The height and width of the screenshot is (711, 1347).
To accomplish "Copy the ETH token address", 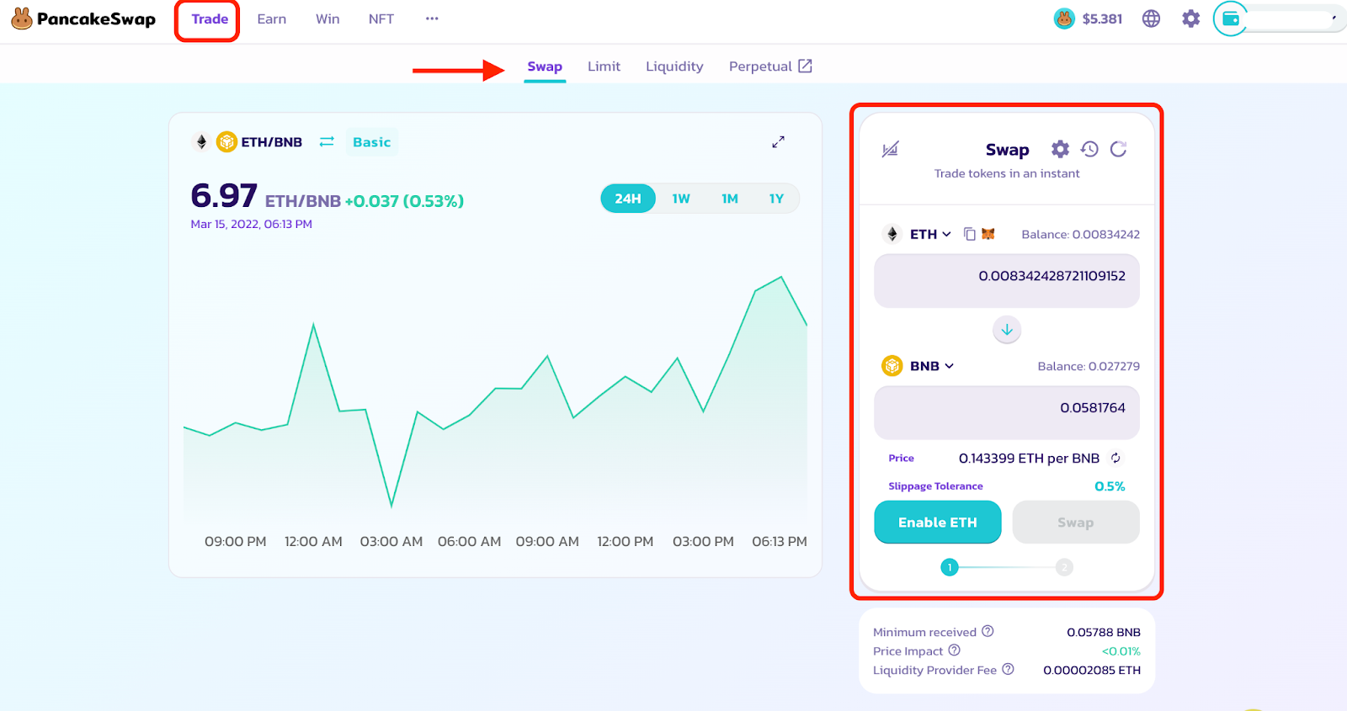I will 970,234.
